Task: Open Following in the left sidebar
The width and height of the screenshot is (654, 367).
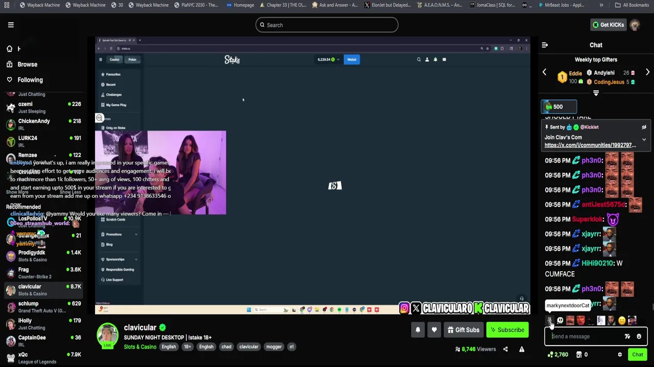Action: 24,80
